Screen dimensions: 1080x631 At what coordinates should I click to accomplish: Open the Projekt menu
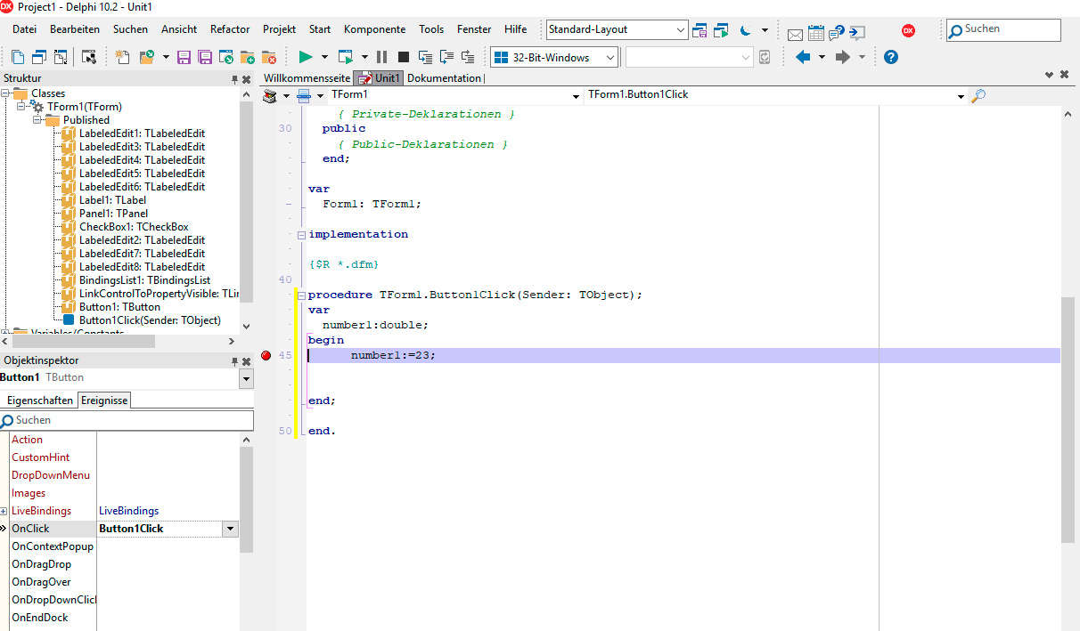coord(279,29)
